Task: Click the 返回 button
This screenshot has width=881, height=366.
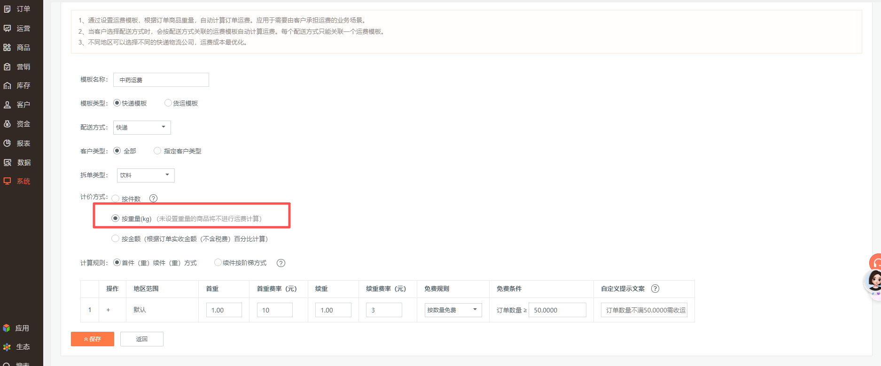Action: tap(142, 339)
